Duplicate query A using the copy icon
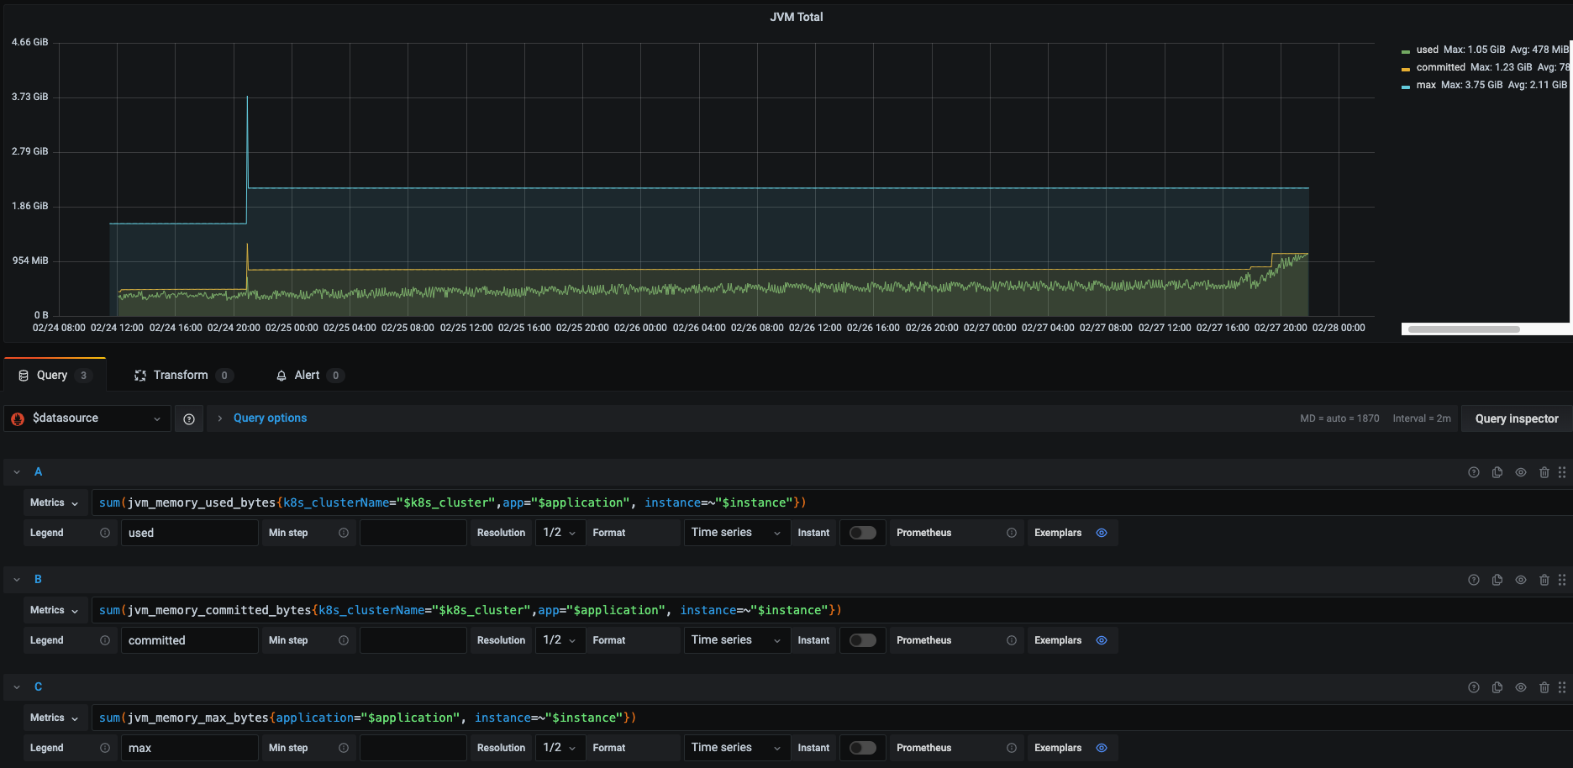 [1497, 472]
